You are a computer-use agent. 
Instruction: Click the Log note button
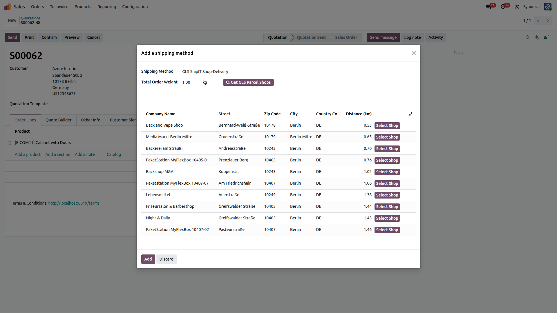tap(412, 37)
